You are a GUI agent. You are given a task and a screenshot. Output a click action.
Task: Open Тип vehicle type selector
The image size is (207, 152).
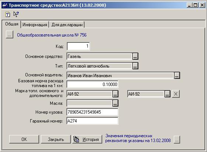pyautogui.click(x=135, y=66)
